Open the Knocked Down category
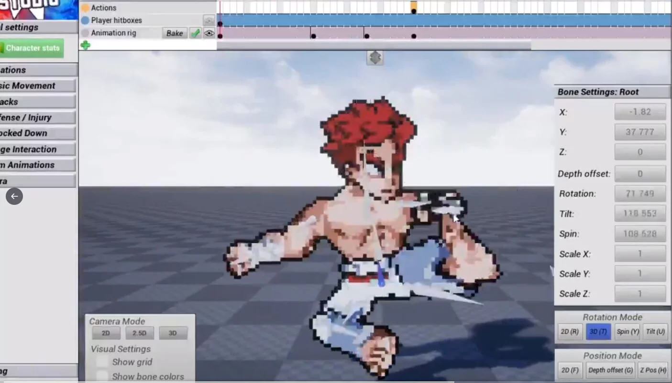672x383 pixels. point(38,133)
